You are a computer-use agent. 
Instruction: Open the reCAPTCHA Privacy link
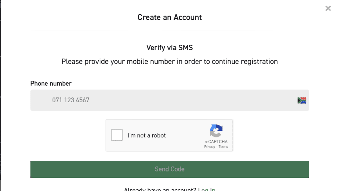tap(210, 147)
